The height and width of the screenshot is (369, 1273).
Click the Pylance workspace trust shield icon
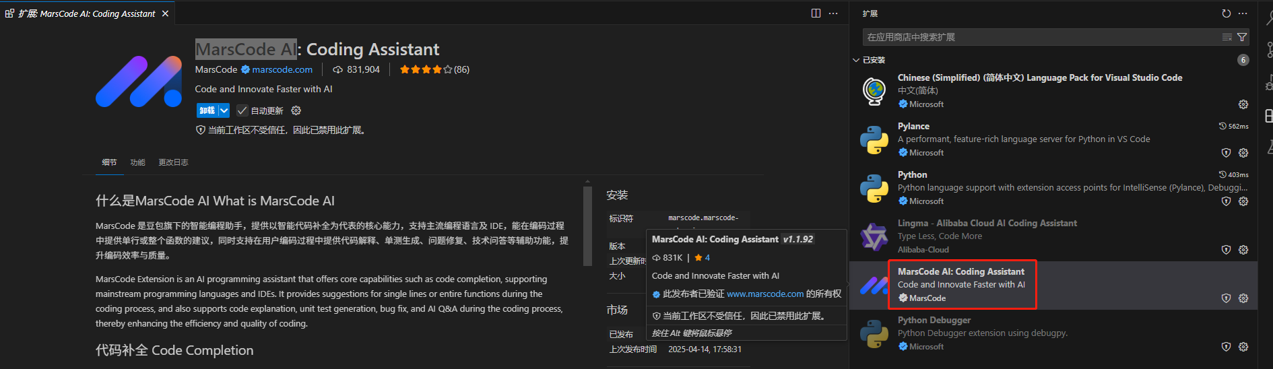coord(1226,153)
